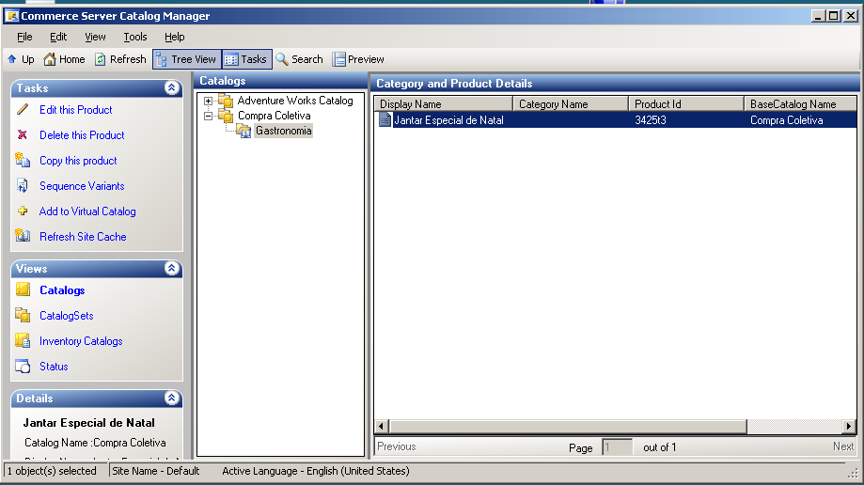Open the View menu
864x485 pixels.
click(95, 37)
